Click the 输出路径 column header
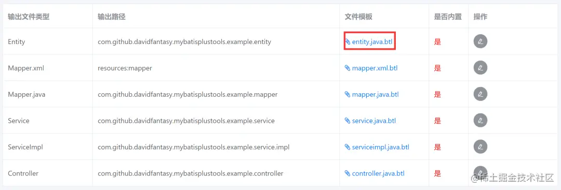The height and width of the screenshot is (190, 561). [111, 17]
